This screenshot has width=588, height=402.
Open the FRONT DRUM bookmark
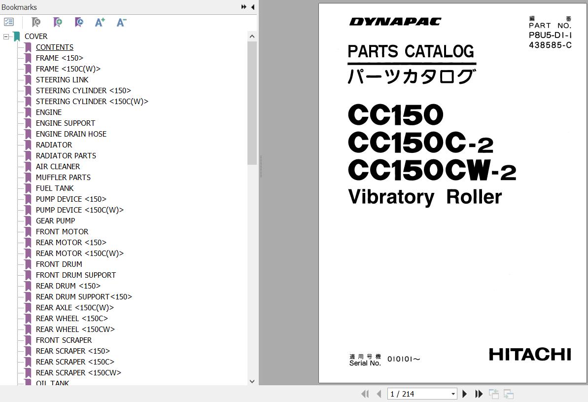(59, 264)
